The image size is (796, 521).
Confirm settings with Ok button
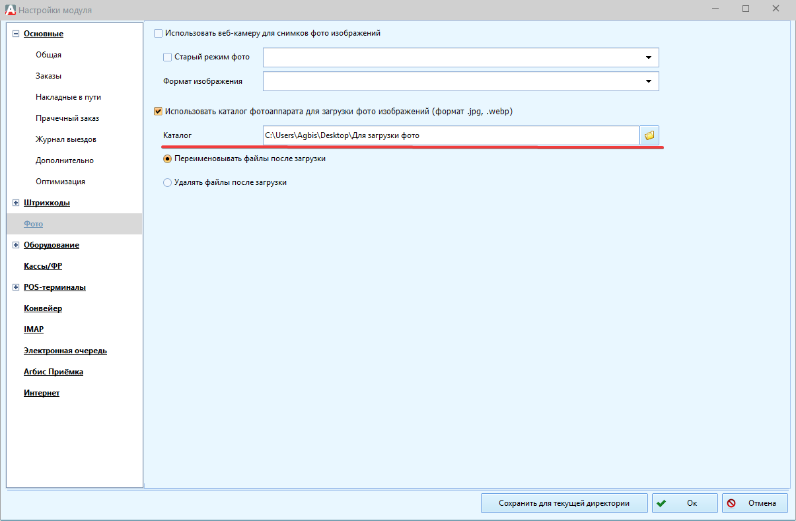pos(684,503)
